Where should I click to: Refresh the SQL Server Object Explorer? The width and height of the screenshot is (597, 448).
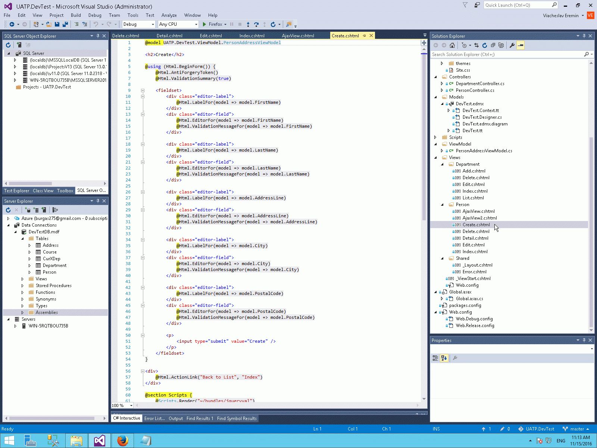(8, 45)
